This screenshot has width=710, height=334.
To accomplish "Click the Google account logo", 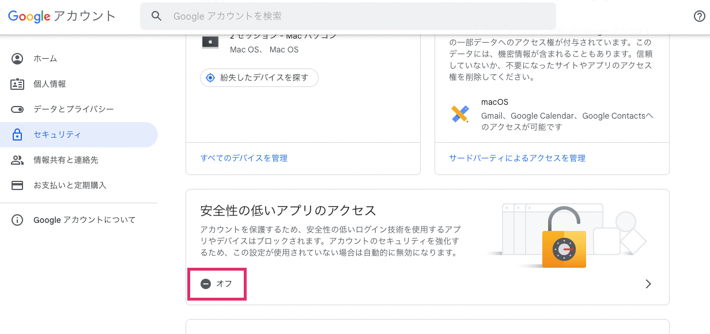I will coord(62,16).
